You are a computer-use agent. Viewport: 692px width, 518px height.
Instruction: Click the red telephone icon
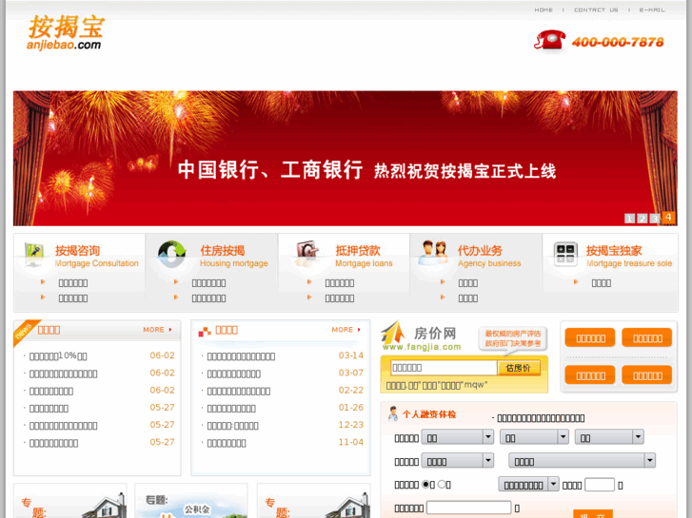(549, 40)
